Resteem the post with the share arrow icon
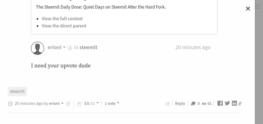This screenshot has width=263, height=124. (167, 104)
